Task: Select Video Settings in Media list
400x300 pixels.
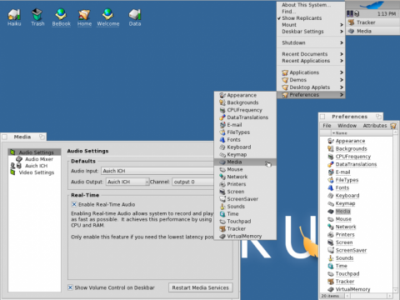Action: (34, 172)
